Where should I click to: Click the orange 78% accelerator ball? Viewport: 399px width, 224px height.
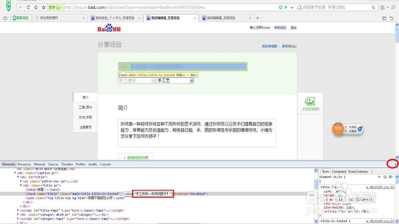(338, 129)
